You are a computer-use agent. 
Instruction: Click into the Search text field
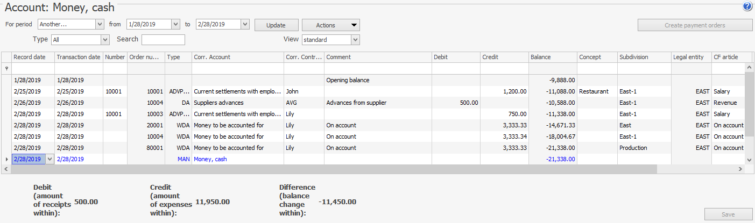[x=163, y=40]
